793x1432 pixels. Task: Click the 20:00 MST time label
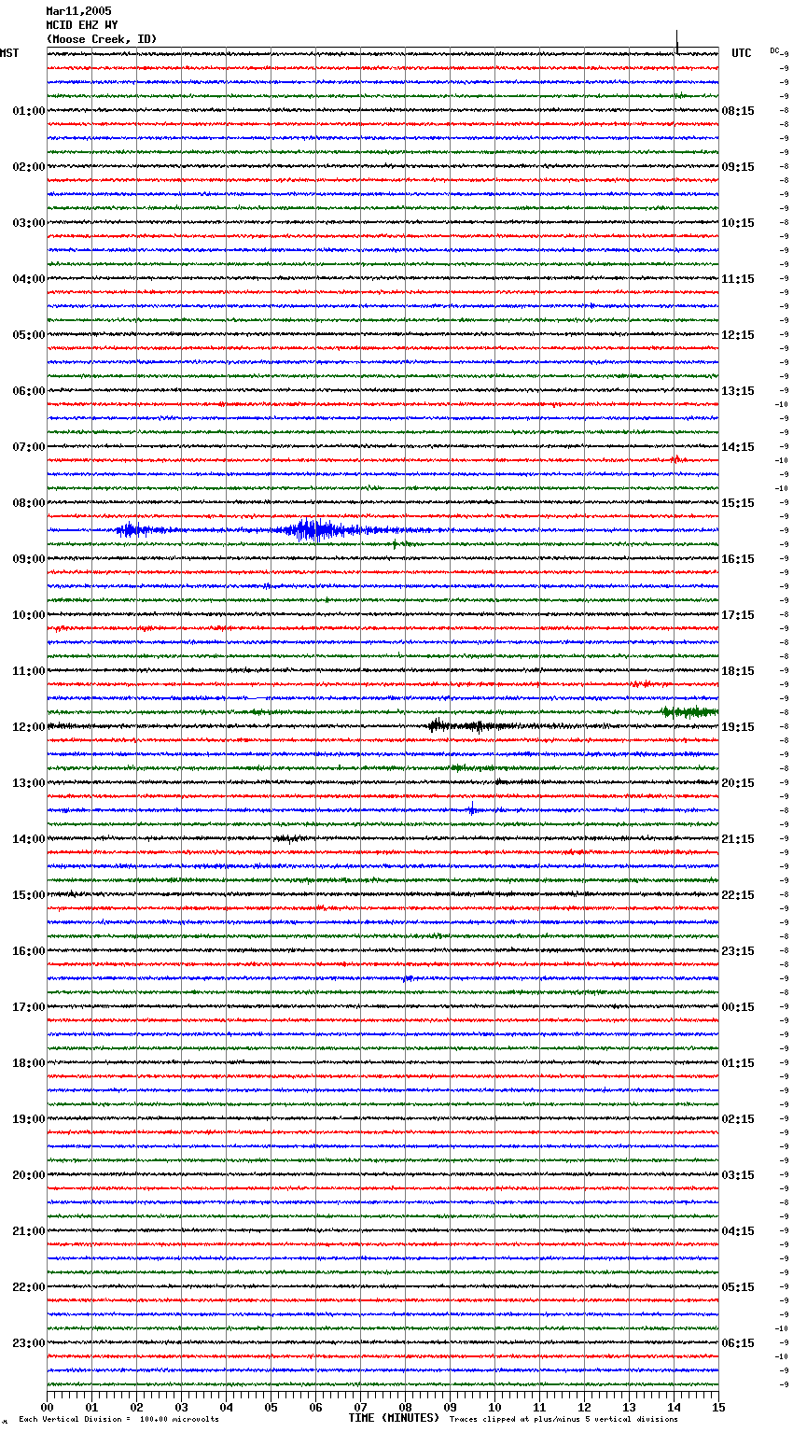tap(29, 1175)
